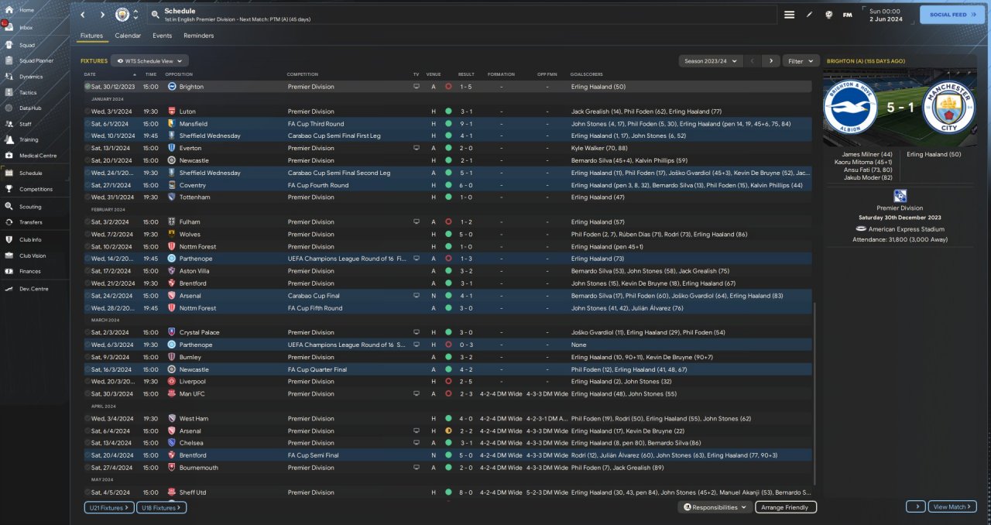This screenshot has width=991, height=525.
Task: Open the Inbox sidebar icon
Action: 9,27
